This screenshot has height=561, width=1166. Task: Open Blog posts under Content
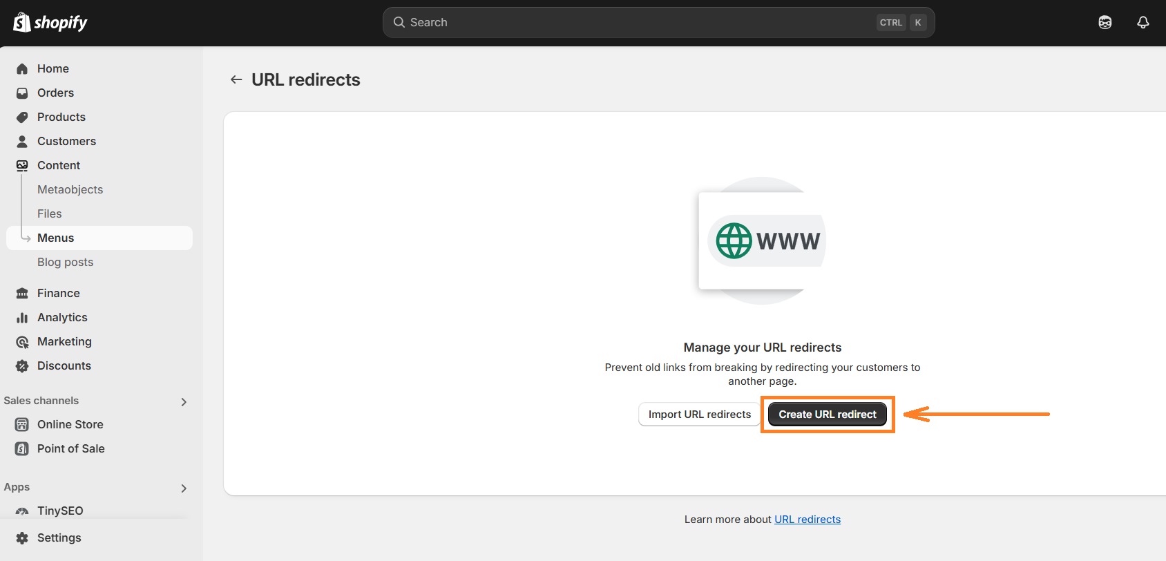coord(65,262)
